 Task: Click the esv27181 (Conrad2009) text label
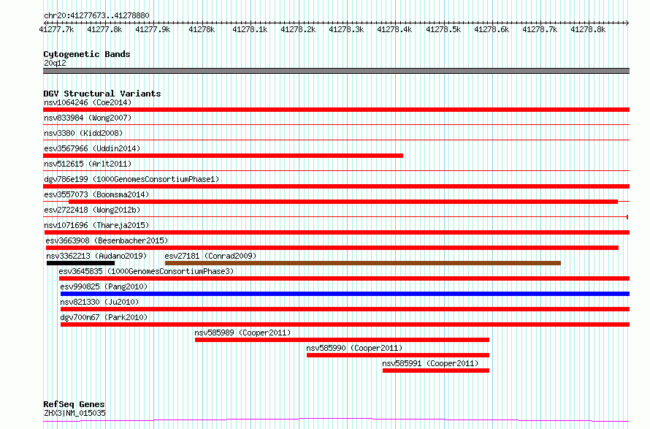(210, 256)
